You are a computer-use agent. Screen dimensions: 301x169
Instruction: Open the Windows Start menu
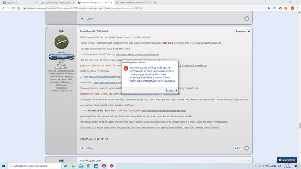point(4,166)
